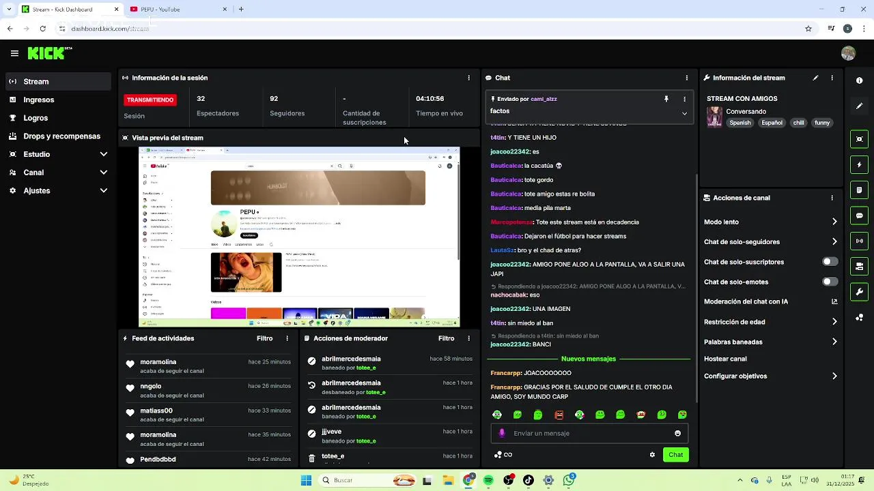Open chat settings gear next to the Chat button
This screenshot has width=874, height=491.
[x=652, y=455]
